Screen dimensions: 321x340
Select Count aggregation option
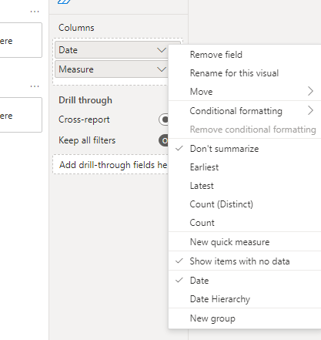[245, 223]
